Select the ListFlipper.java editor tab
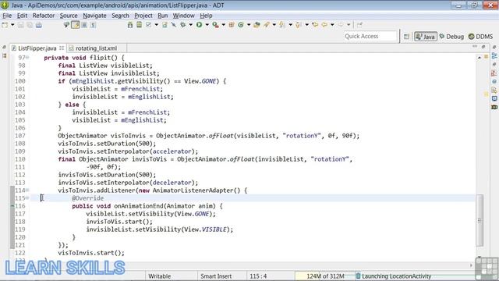499x281 pixels. coord(37,48)
